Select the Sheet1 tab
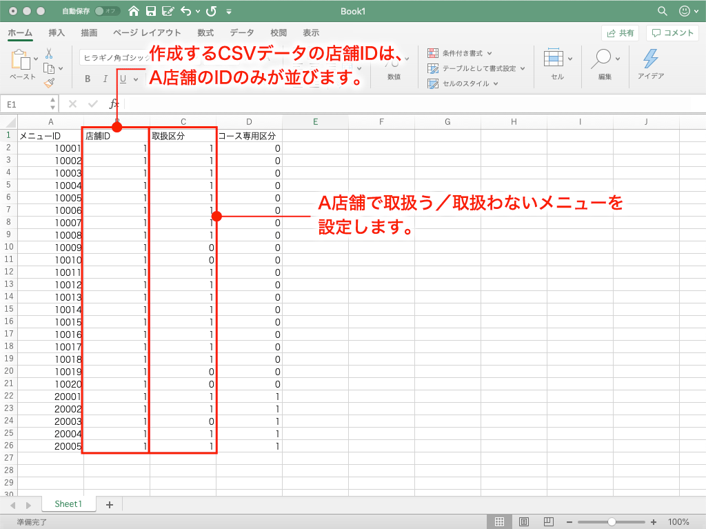The width and height of the screenshot is (706, 529). coord(68,504)
